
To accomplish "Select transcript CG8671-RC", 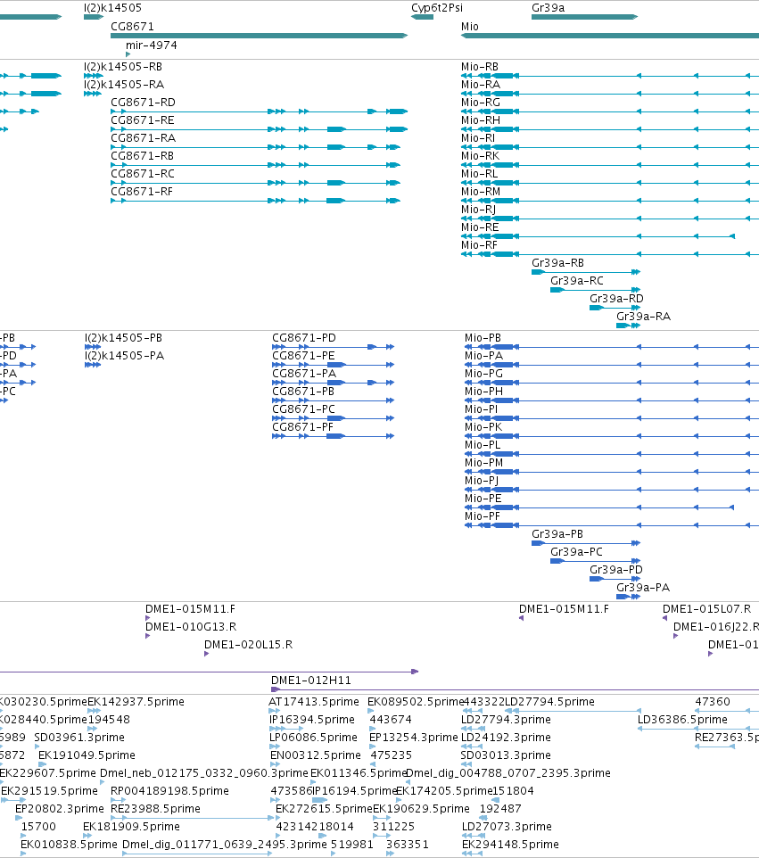I will (256, 183).
